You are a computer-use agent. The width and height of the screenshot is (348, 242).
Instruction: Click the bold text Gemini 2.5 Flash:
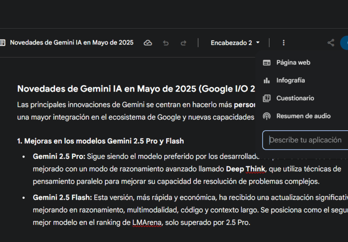[x=63, y=197]
